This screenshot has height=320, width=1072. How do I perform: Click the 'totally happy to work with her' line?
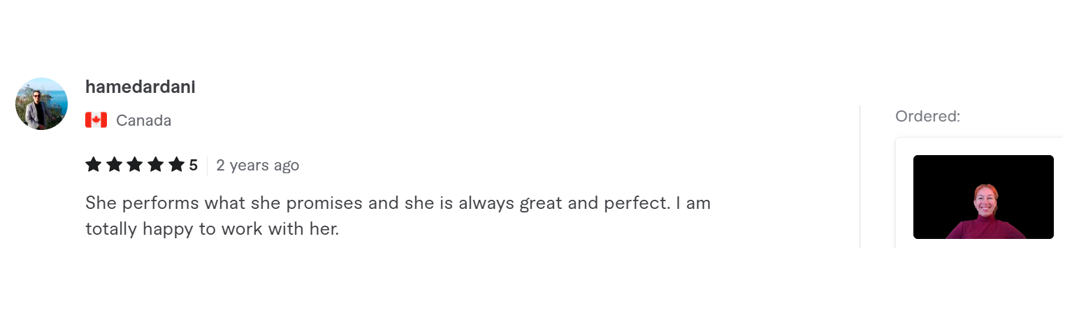212,228
